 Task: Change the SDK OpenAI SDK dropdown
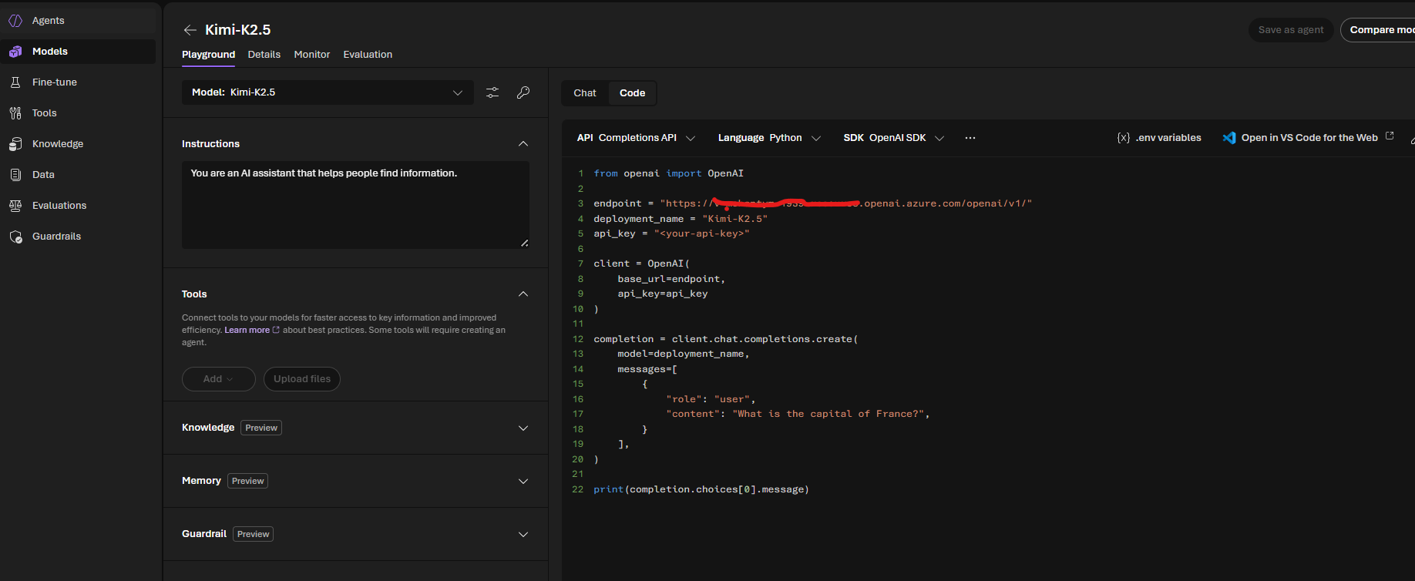[893, 138]
